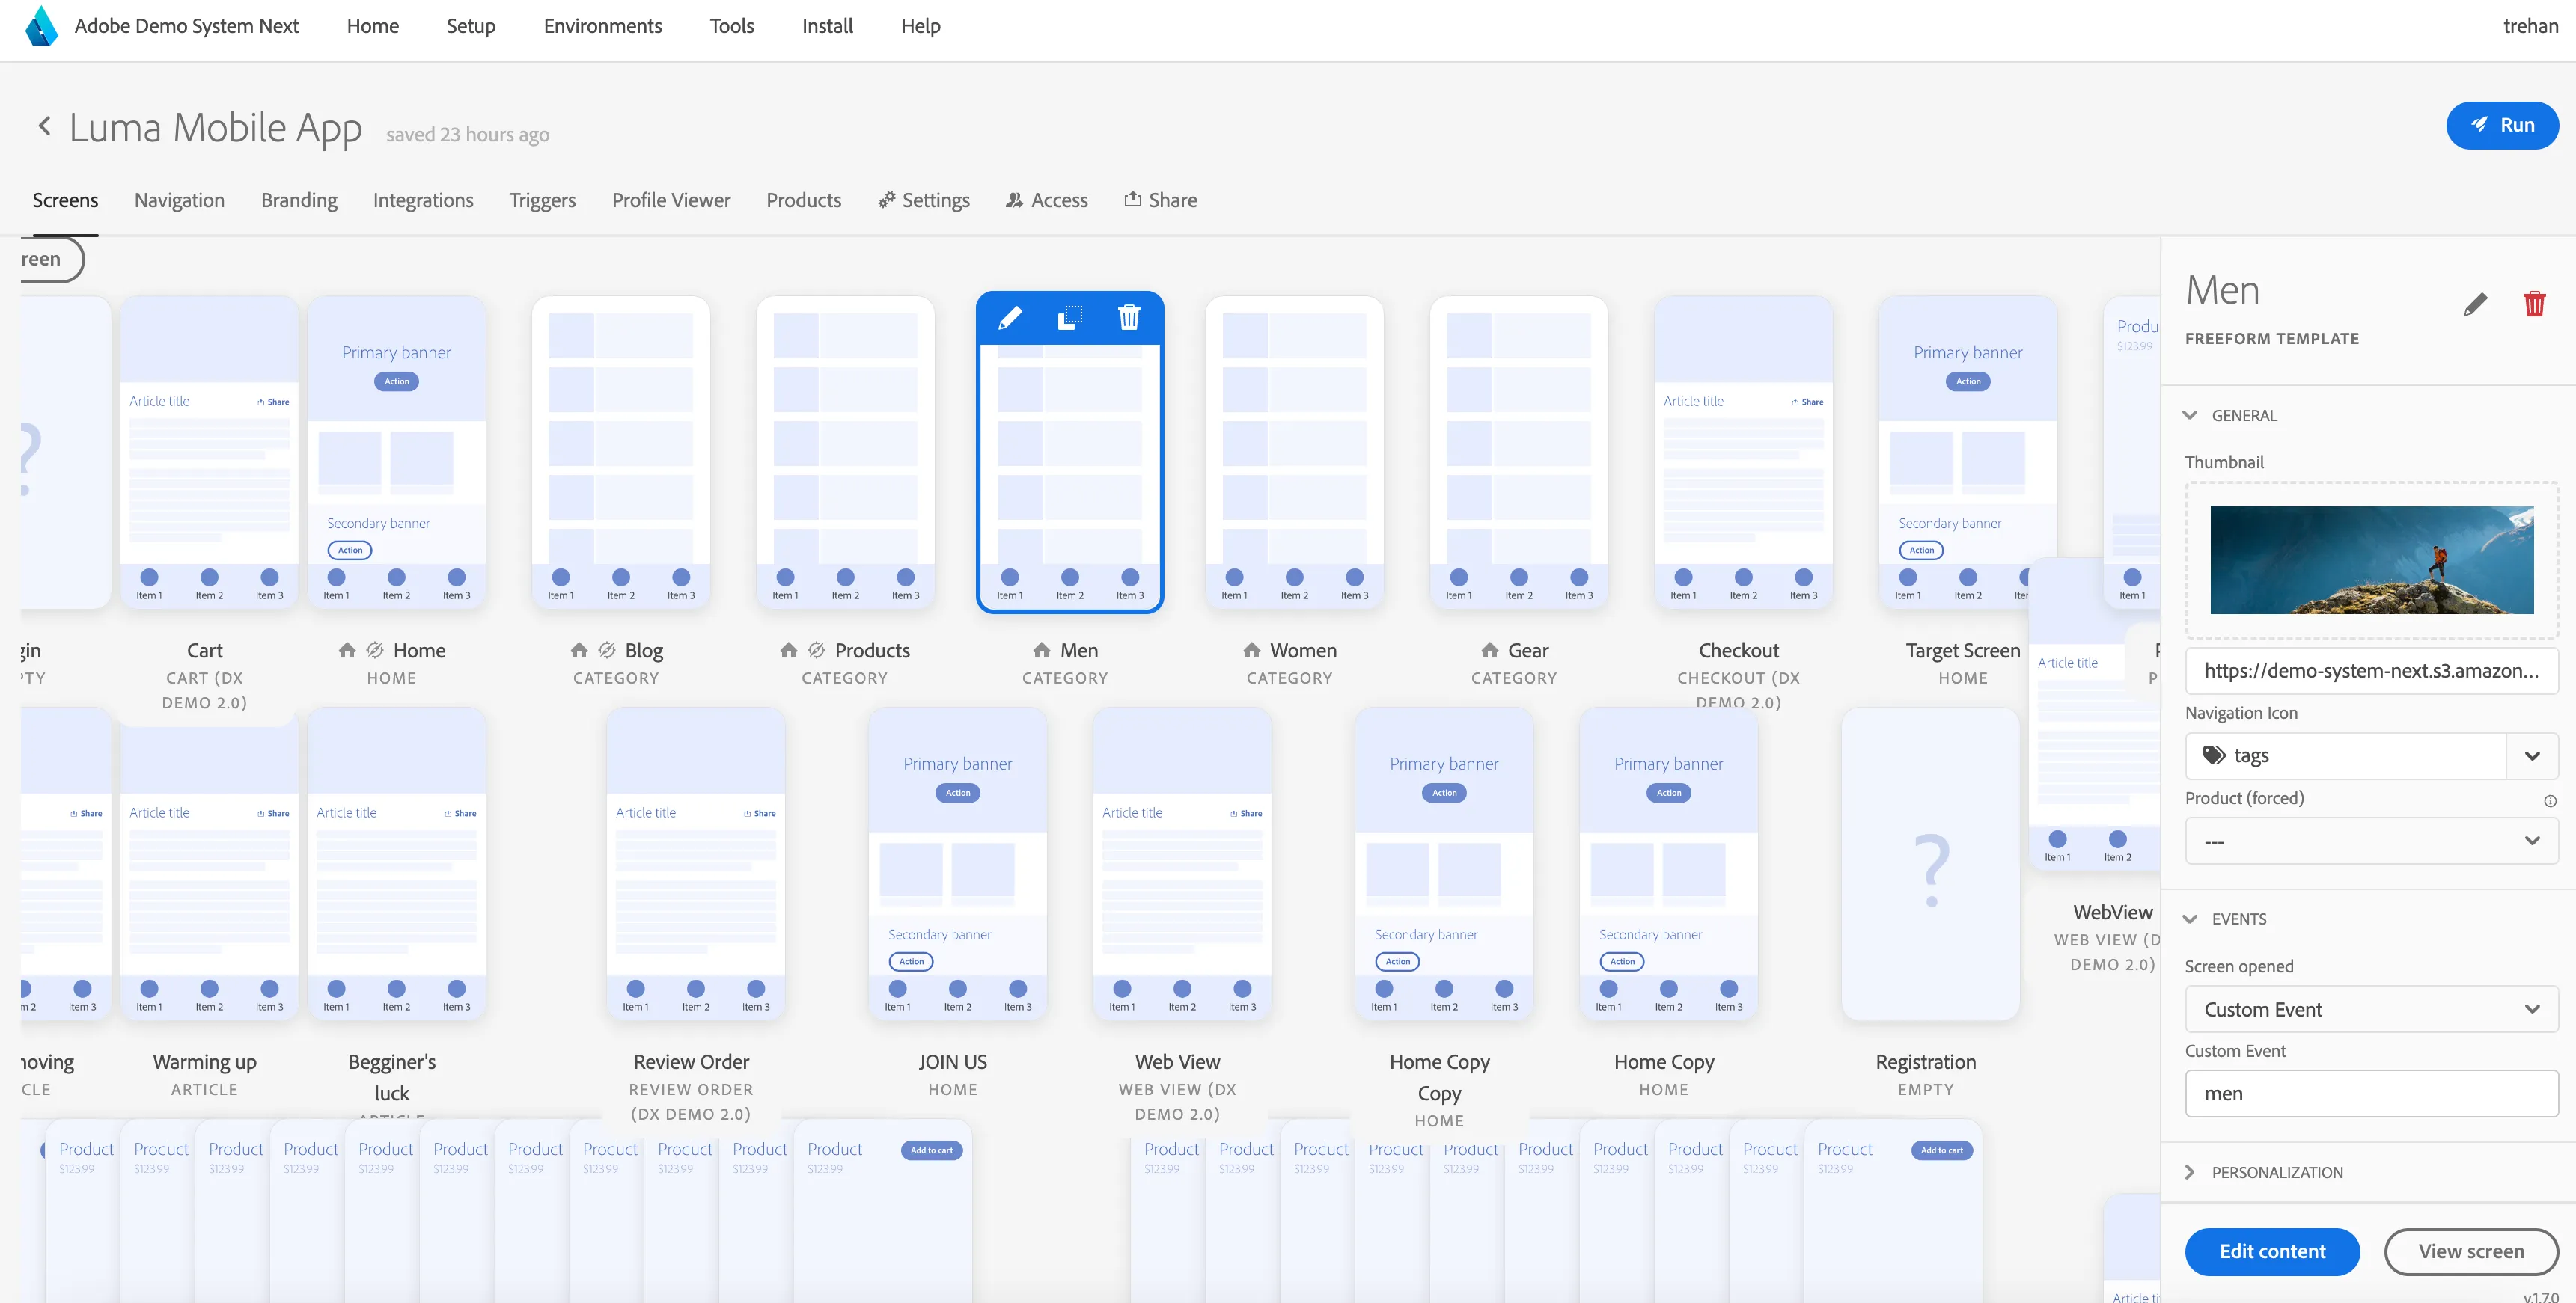Click the duplicate icon on selected Men card
Image resolution: width=2576 pixels, height=1303 pixels.
1069,318
